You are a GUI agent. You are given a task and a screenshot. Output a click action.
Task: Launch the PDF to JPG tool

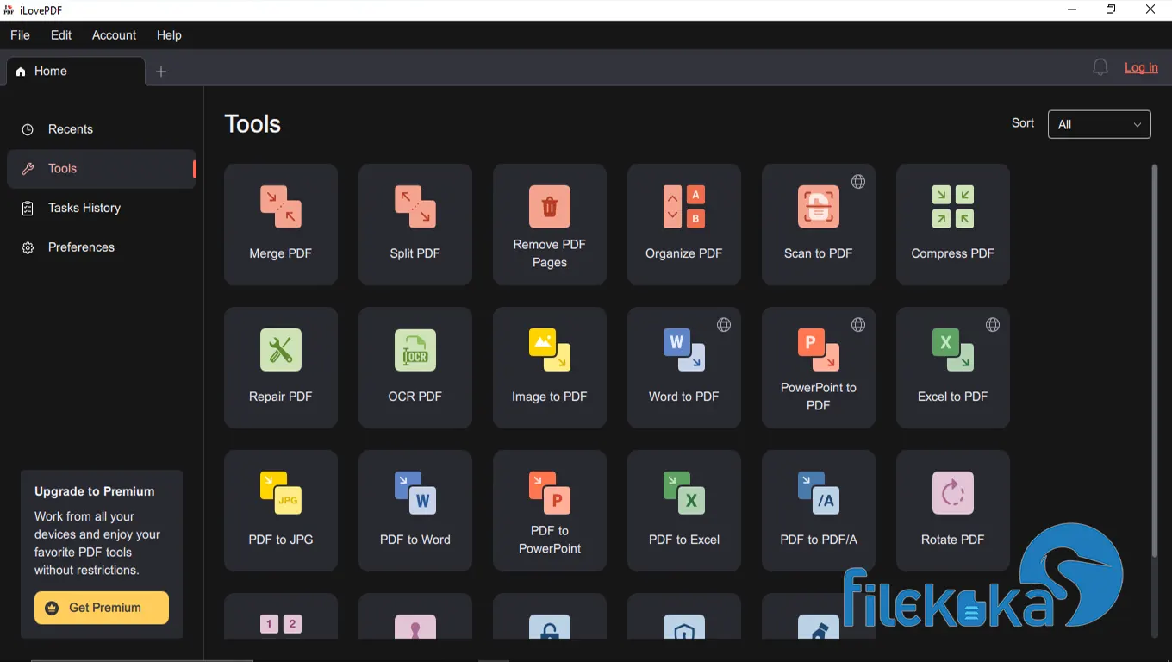point(281,510)
